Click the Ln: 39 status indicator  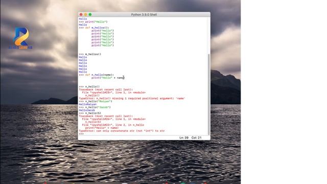pyautogui.click(x=184, y=137)
